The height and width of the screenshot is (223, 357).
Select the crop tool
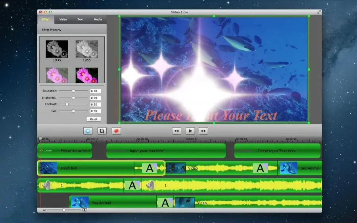(x=102, y=131)
